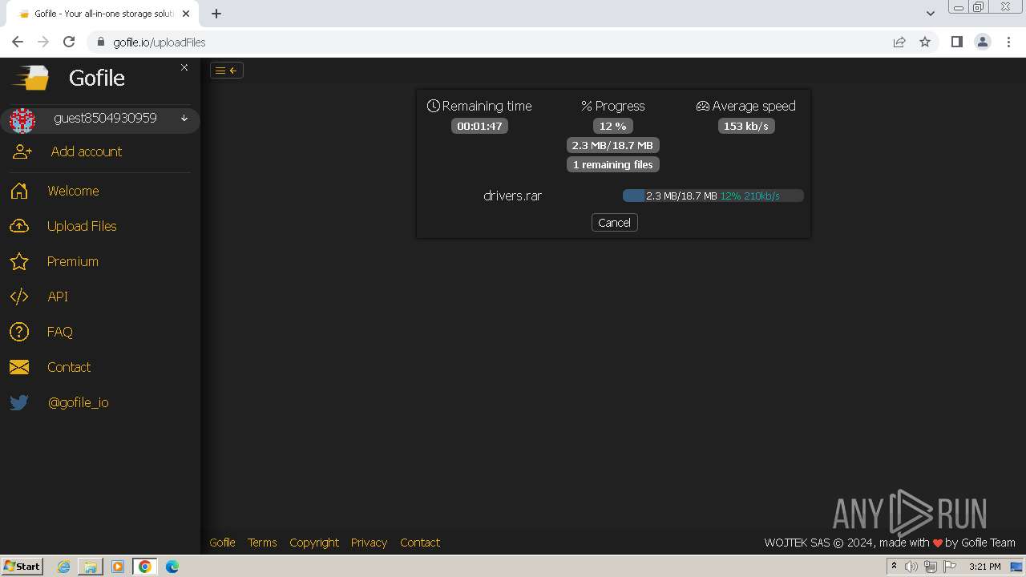Open the Chrome side panel button

[957, 42]
